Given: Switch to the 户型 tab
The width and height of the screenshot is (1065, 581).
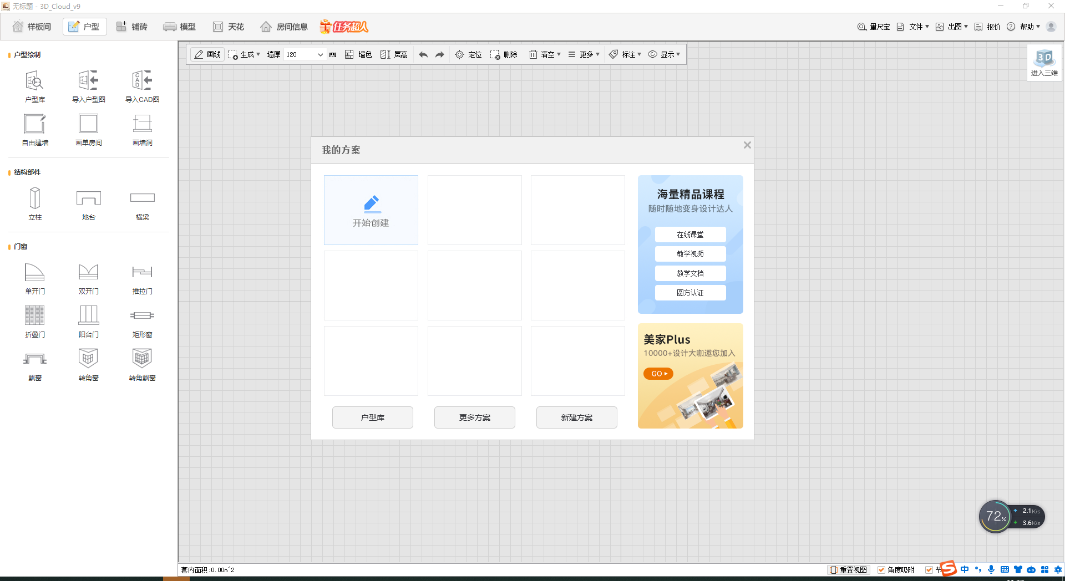Looking at the screenshot, I should [84, 27].
